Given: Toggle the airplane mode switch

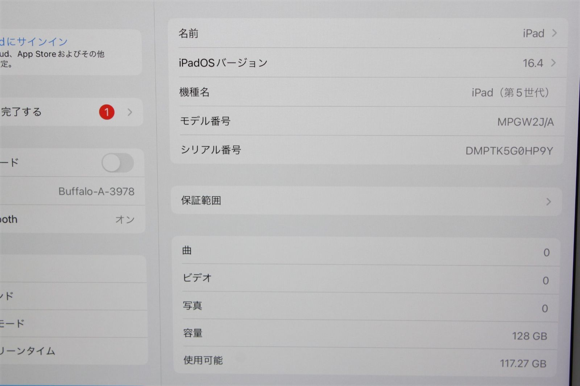Looking at the screenshot, I should (x=117, y=163).
